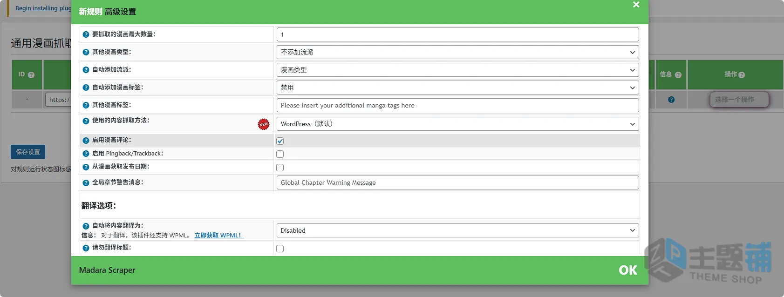Click Global Chapter Warning Message field
The height and width of the screenshot is (297, 784).
click(x=457, y=182)
